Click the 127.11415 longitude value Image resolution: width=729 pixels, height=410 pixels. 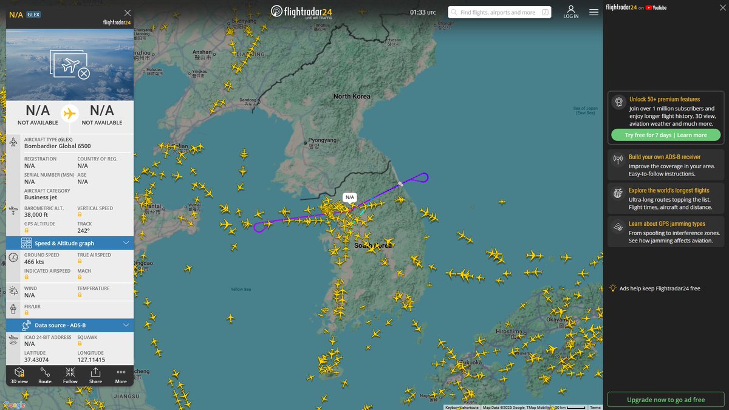coord(91,360)
